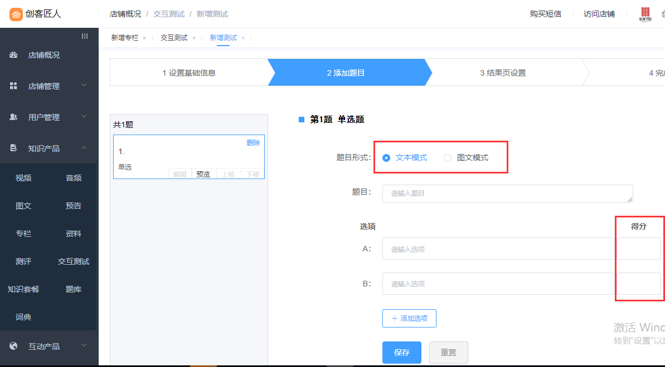The image size is (665, 367).
Task: Open 题库 in the sidebar
Action: [74, 289]
